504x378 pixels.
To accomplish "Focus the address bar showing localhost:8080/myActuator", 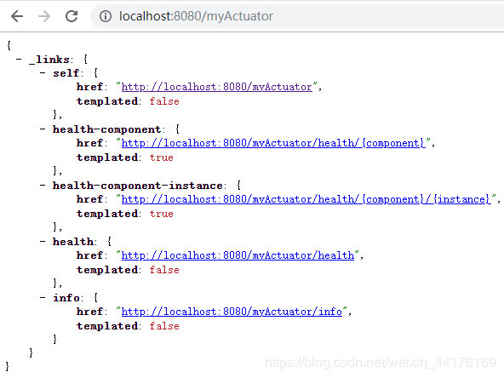I will (297, 16).
